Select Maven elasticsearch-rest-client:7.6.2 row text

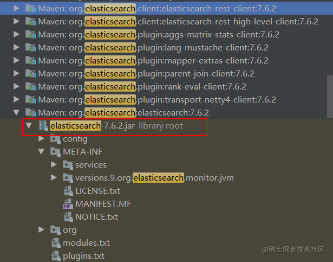point(157,9)
